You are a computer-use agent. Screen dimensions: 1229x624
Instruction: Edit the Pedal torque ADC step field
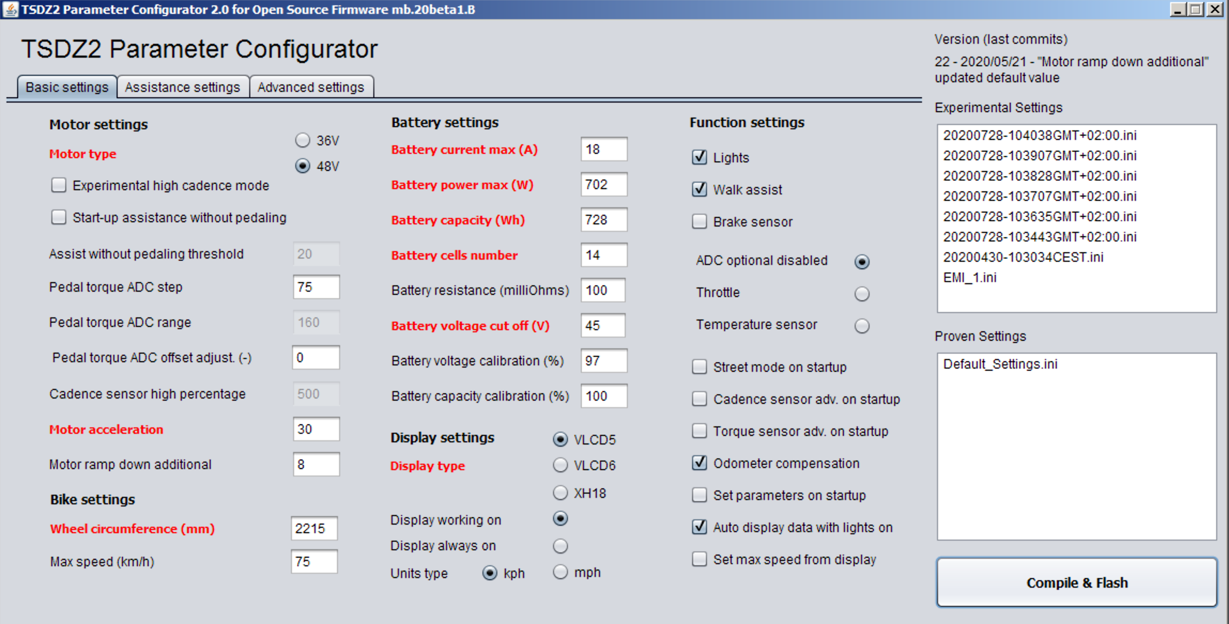(316, 287)
